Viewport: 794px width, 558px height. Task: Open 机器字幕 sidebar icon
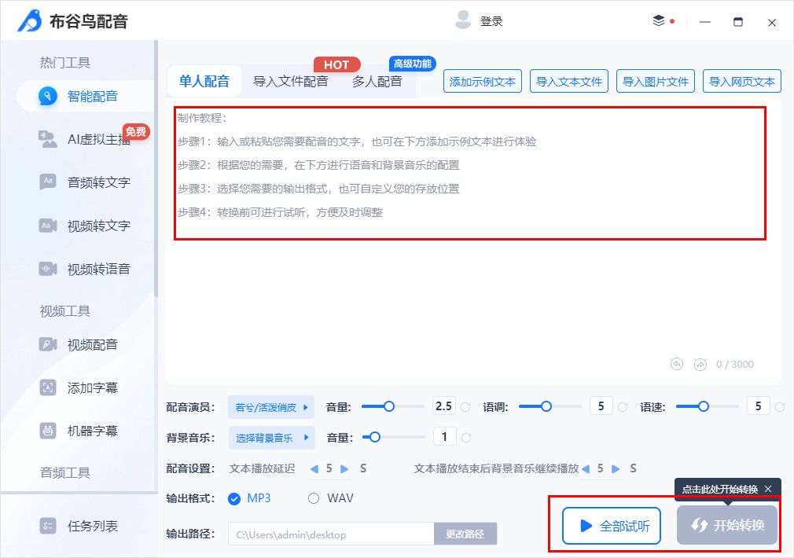(48, 431)
